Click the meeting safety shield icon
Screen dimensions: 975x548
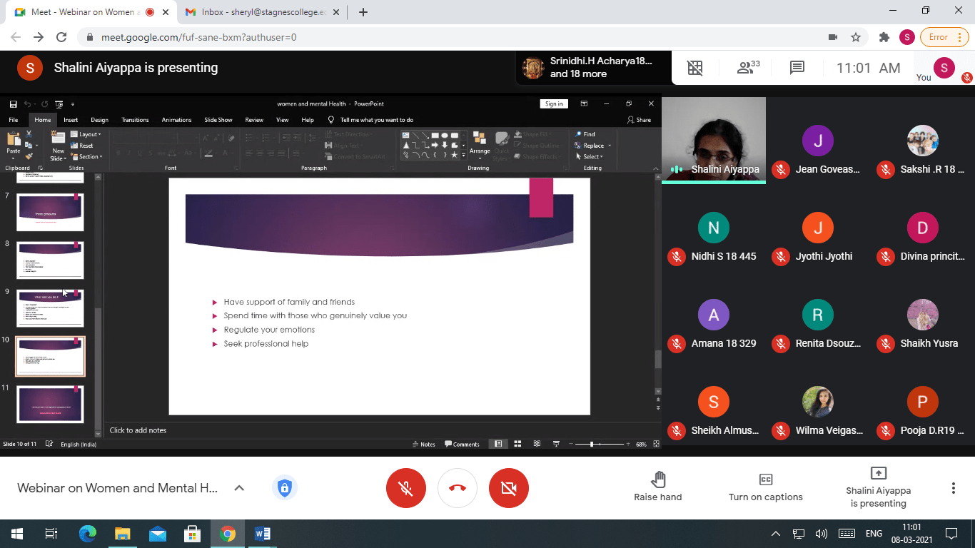285,488
